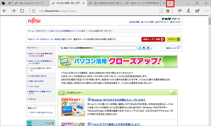
Task: Click the Share icon in toolbar
Action: tap(197, 11)
